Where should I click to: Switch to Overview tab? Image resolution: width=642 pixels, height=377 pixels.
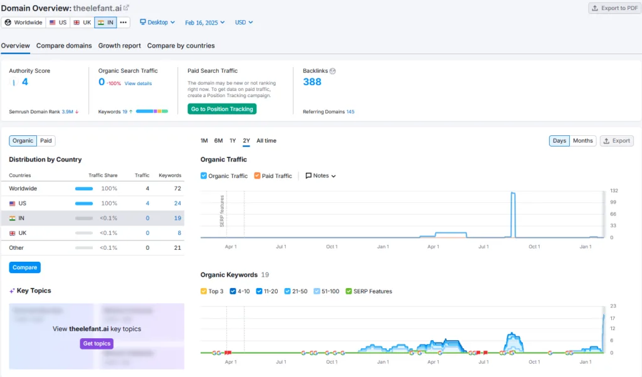[x=15, y=46]
